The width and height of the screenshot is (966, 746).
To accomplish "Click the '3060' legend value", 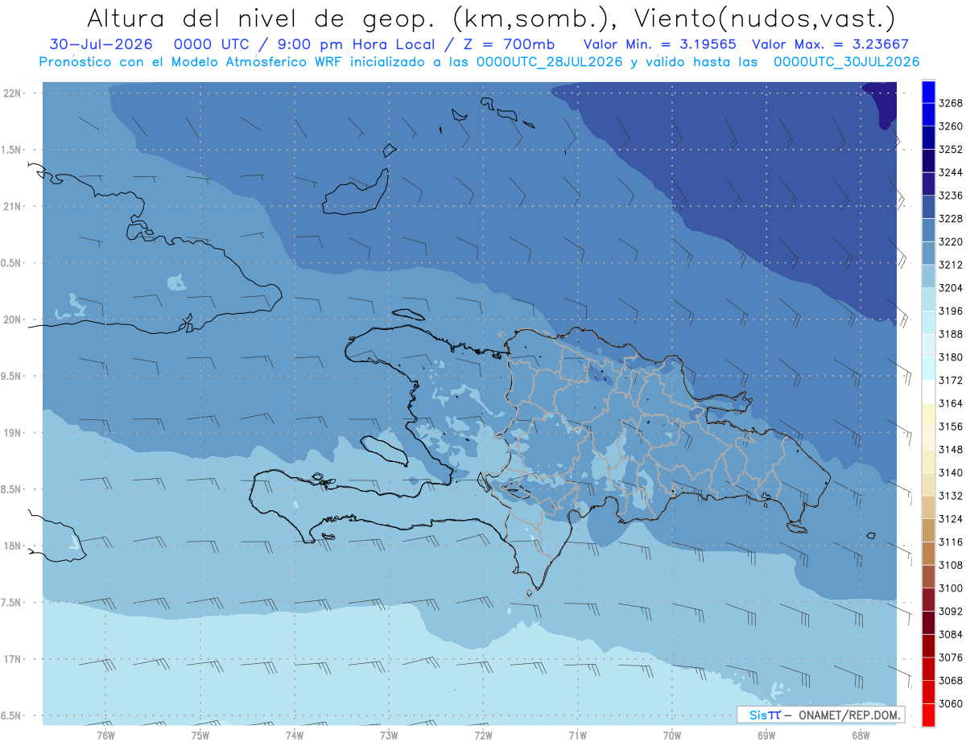I will click(951, 703).
